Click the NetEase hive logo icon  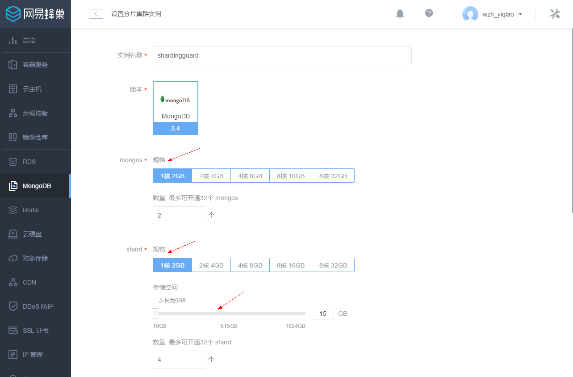point(13,14)
